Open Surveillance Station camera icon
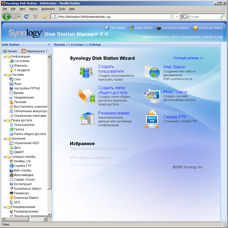Image resolution: width=228 pixels, height=228 pixels. pos(159,28)
